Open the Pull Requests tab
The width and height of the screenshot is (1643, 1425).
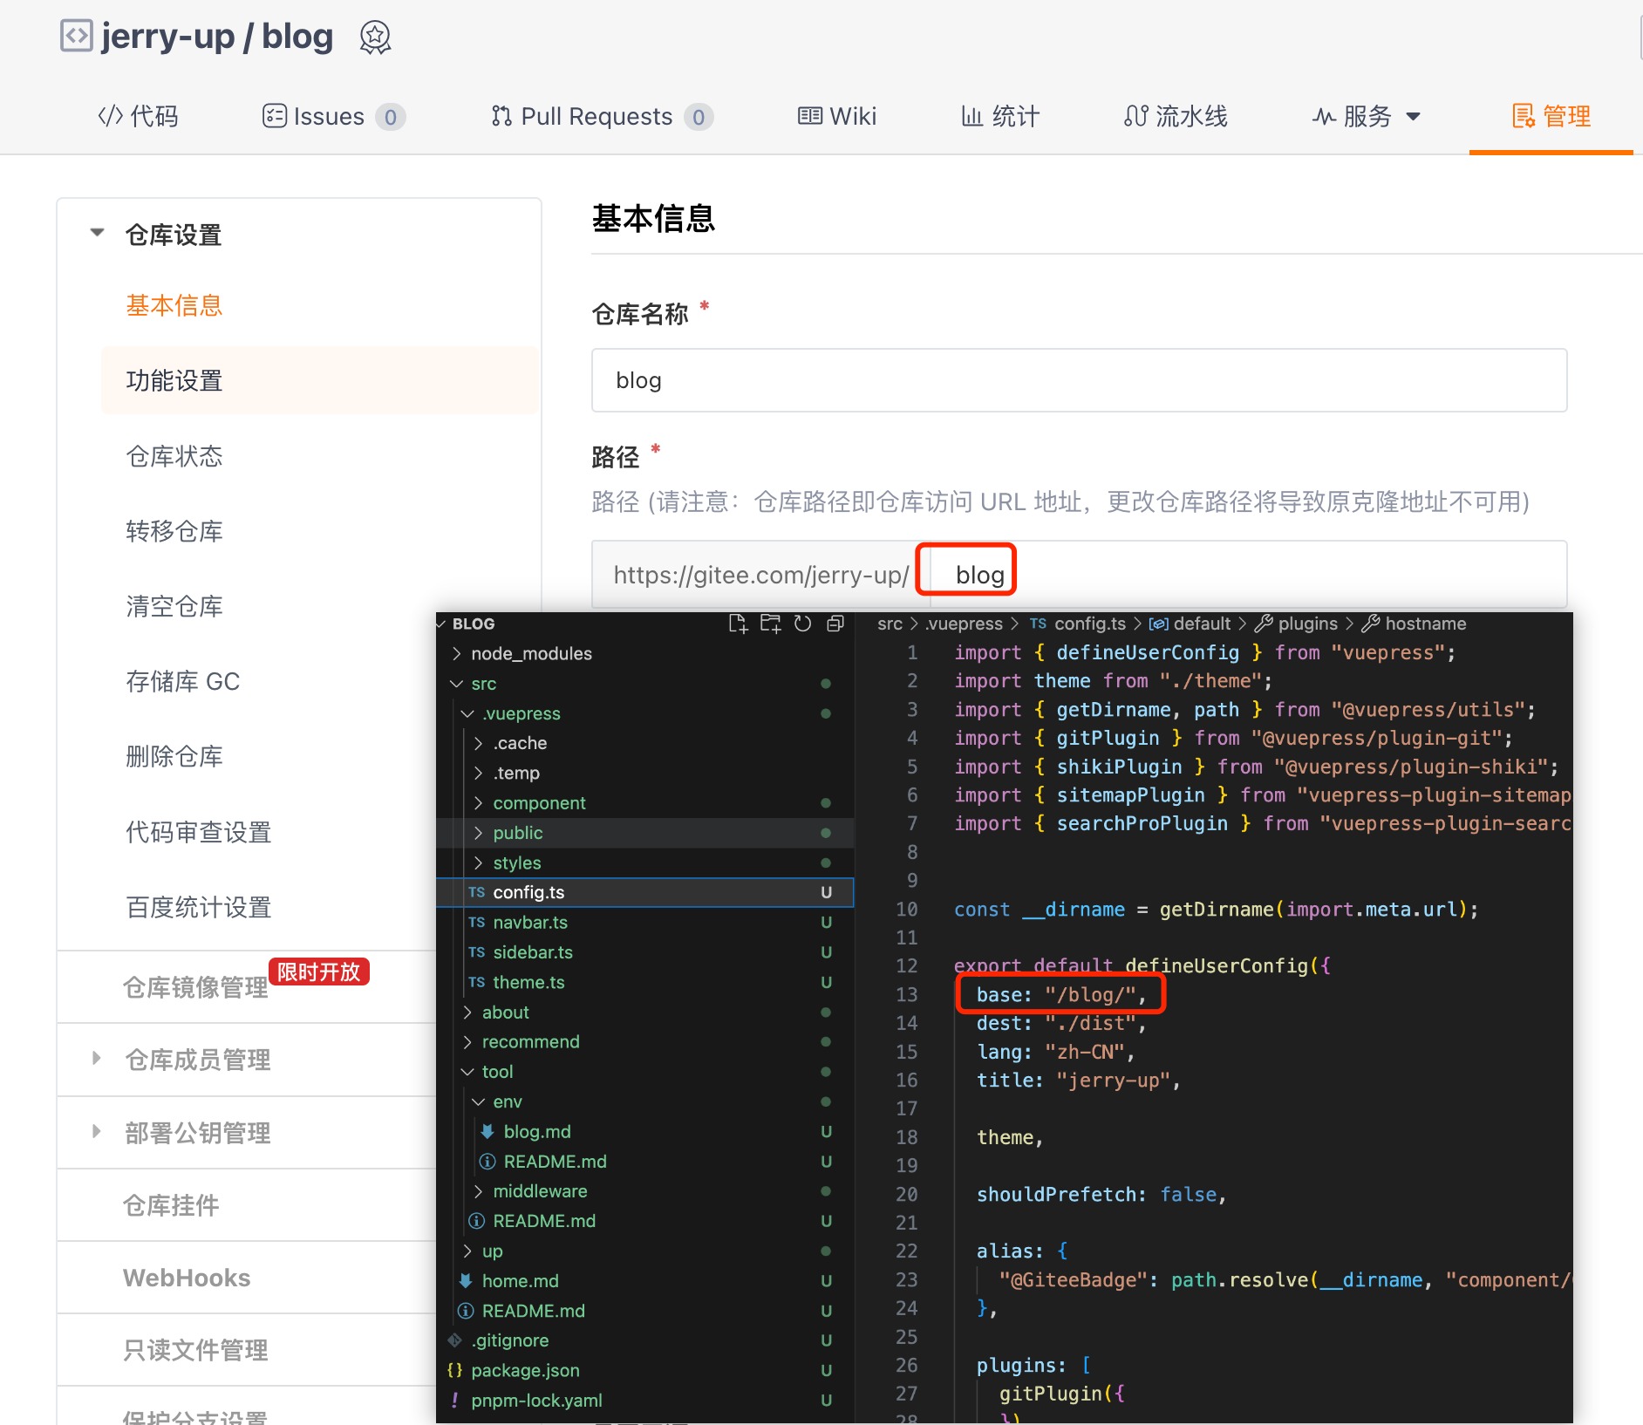(597, 116)
